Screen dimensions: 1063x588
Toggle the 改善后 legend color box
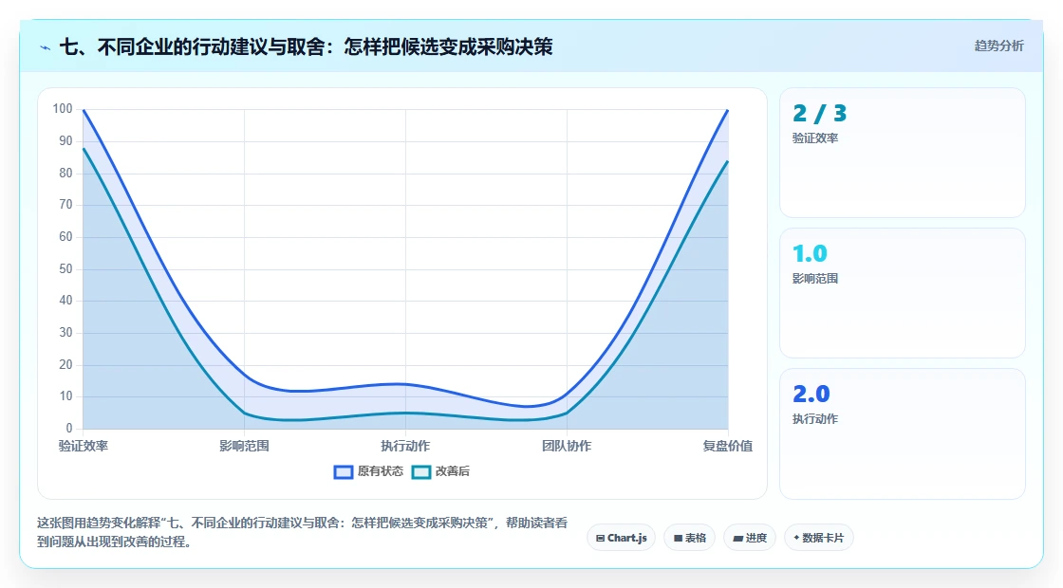421,472
